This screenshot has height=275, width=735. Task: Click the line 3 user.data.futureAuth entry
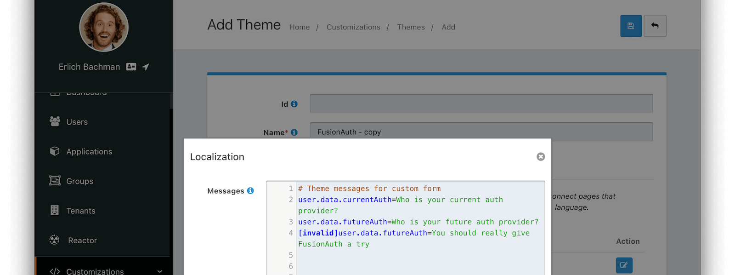tap(418, 222)
